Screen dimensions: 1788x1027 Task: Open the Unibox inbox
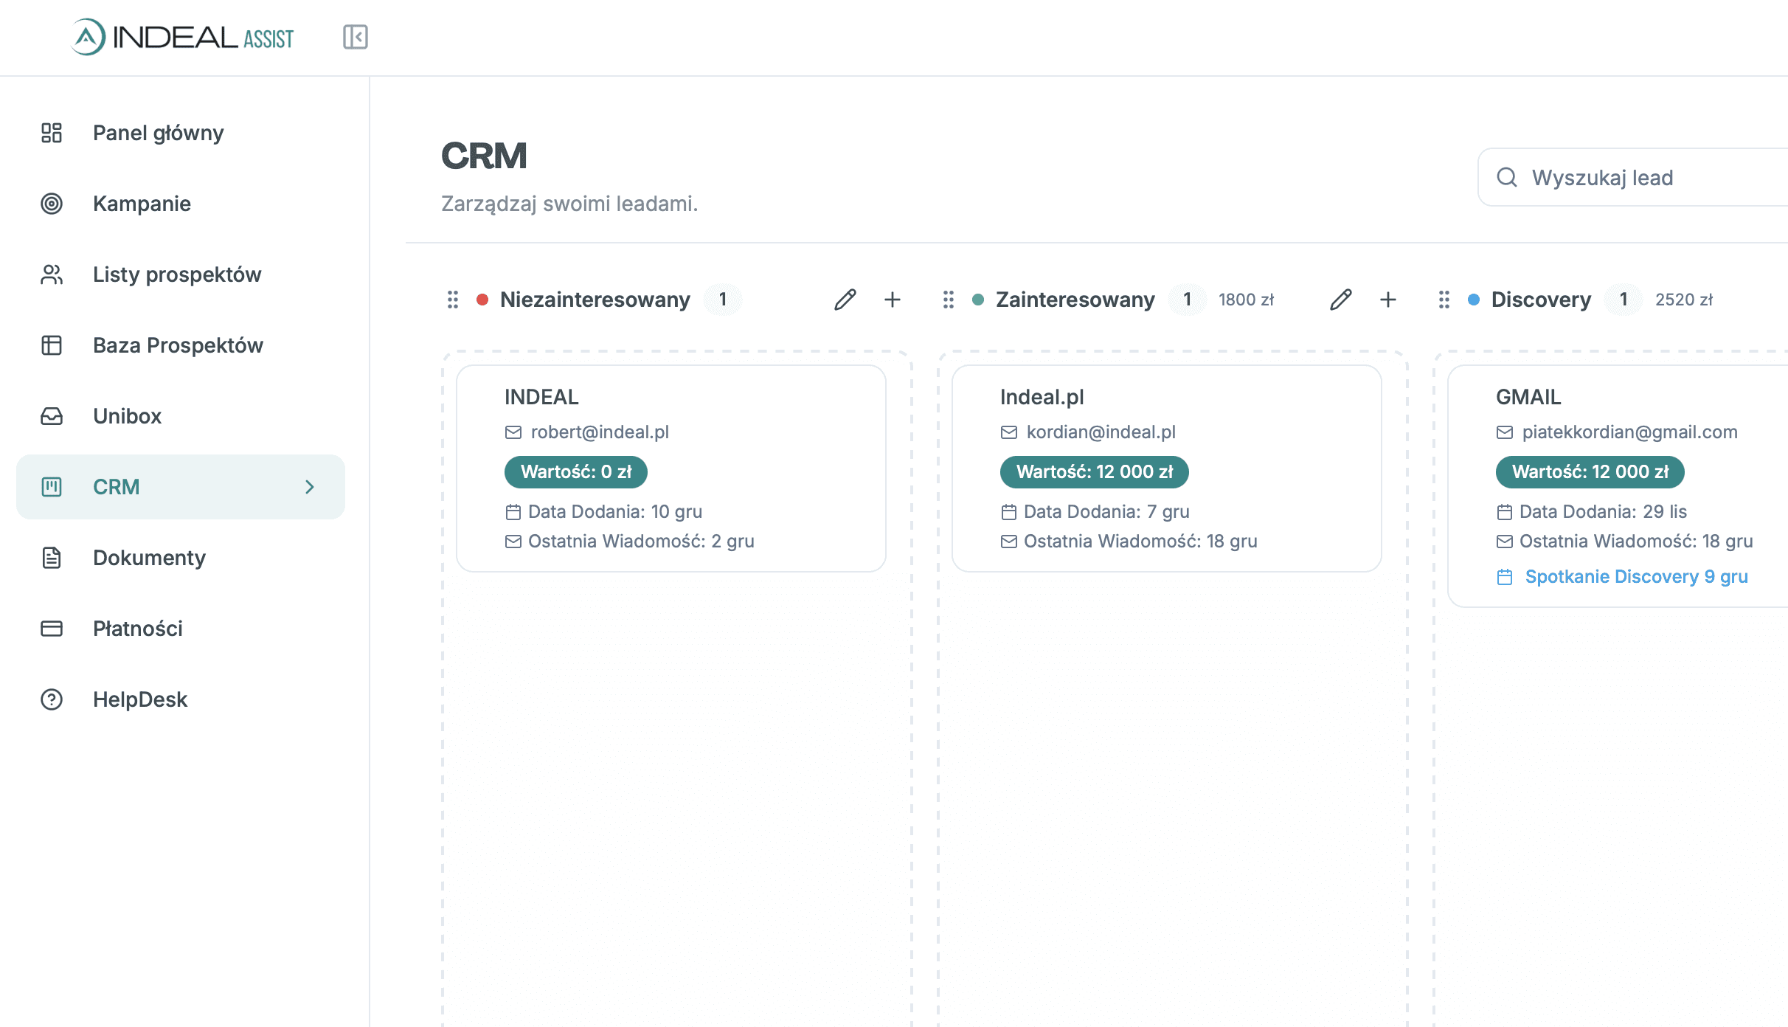pyautogui.click(x=127, y=416)
